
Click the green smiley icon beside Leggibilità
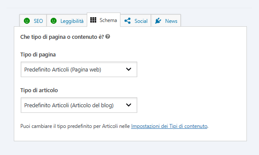click(x=54, y=21)
